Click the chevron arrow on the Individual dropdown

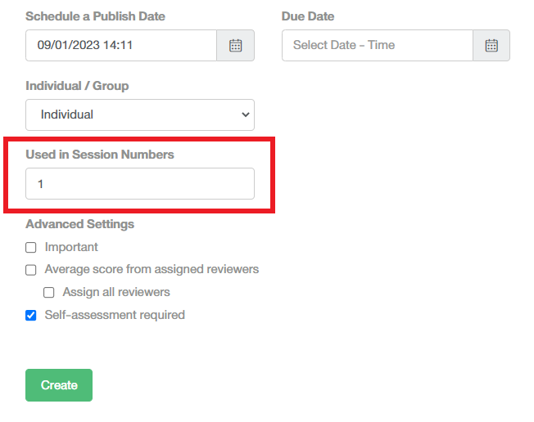[x=246, y=115]
